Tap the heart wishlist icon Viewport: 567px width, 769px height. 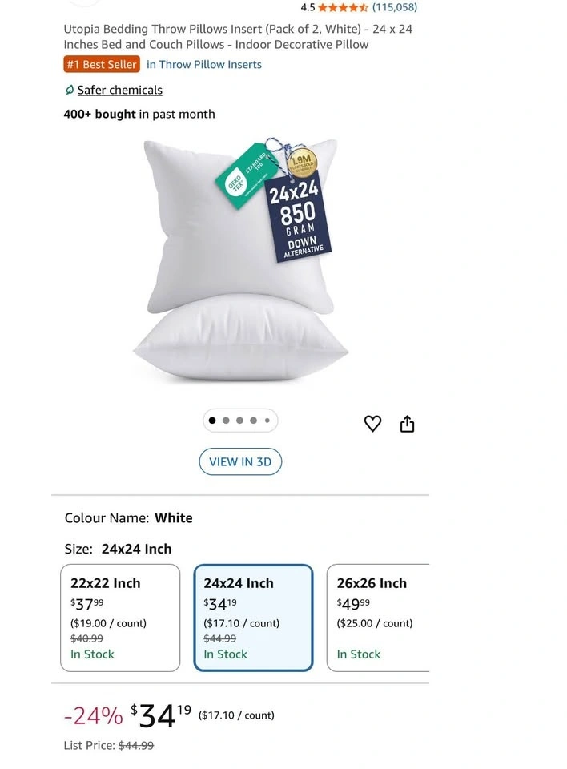(x=372, y=423)
